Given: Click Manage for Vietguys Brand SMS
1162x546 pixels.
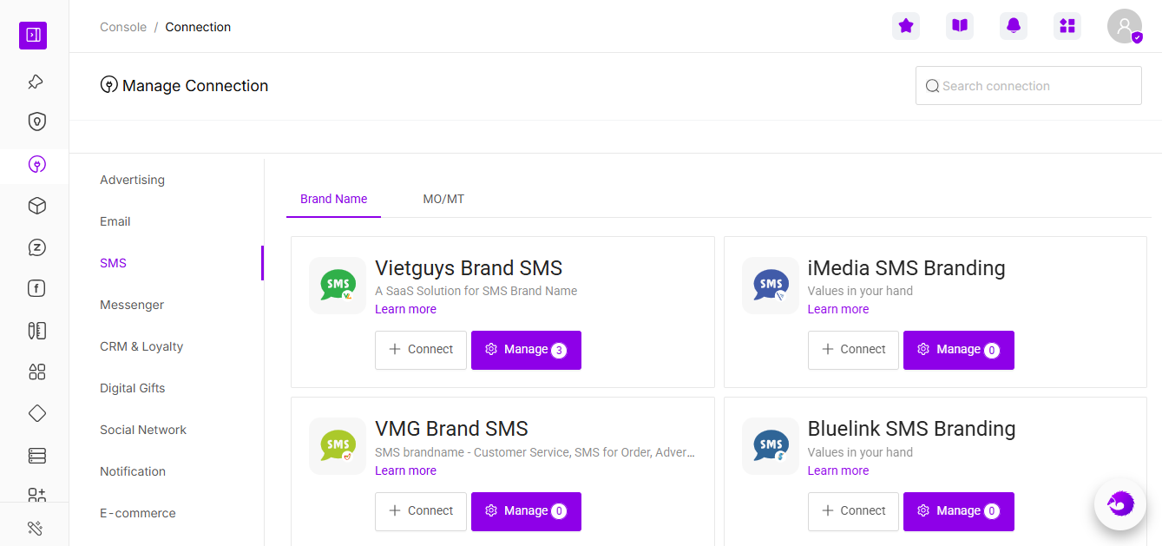Looking at the screenshot, I should pyautogui.click(x=526, y=350).
